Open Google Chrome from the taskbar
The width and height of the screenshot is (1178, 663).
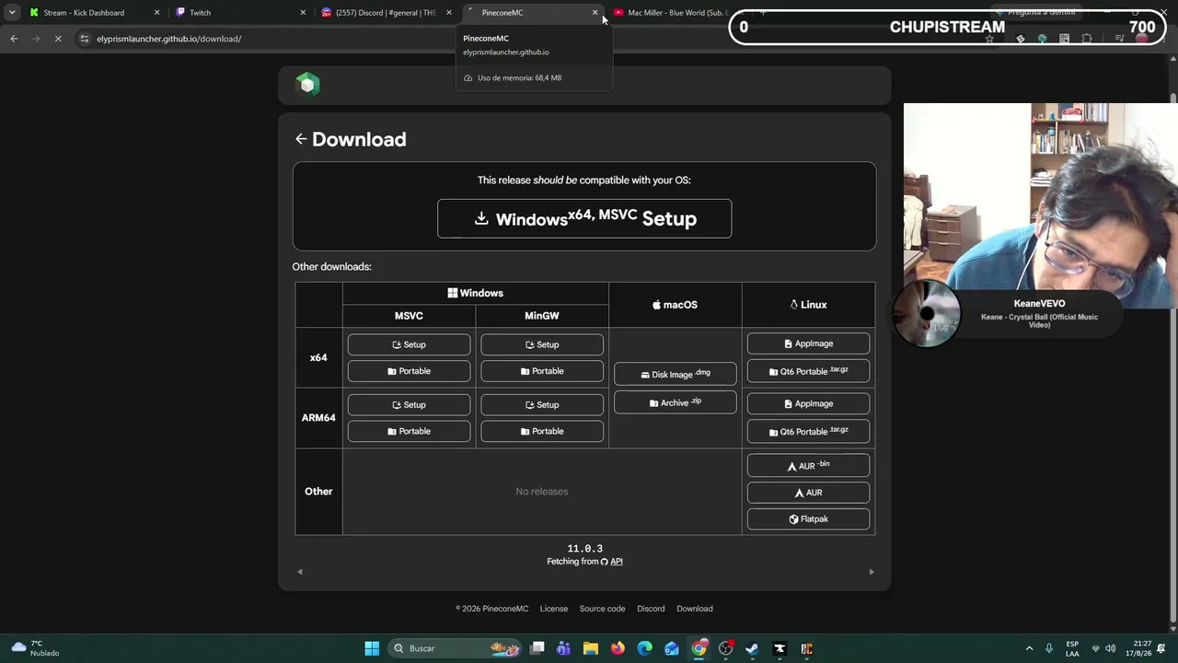pyautogui.click(x=699, y=648)
